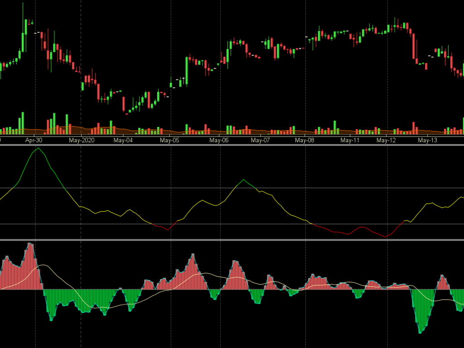Select the Apr-30 date label
Screen dimensions: 464x348
point(34,140)
